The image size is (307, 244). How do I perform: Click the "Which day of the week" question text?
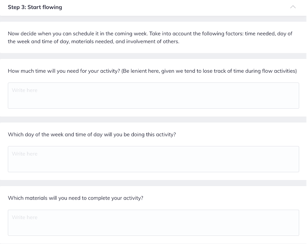tap(92, 134)
